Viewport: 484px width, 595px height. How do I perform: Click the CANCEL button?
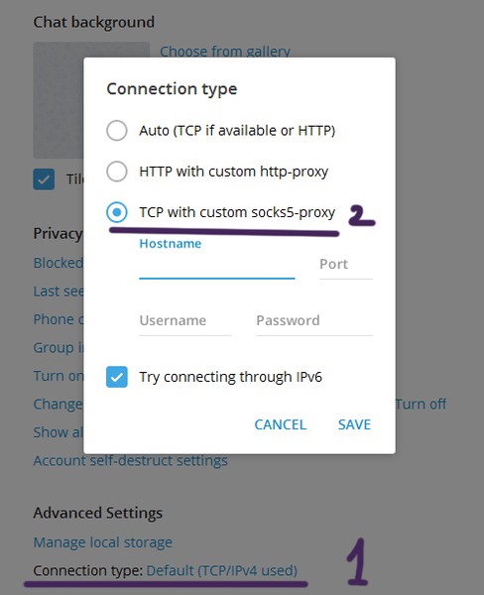click(280, 424)
